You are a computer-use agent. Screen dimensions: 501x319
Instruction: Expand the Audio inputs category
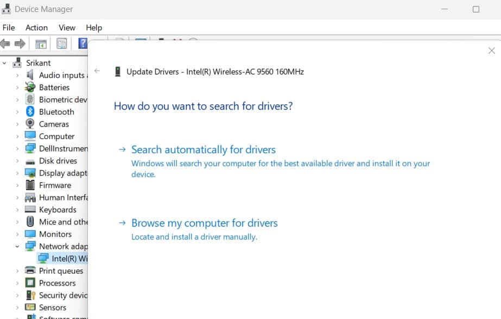pos(17,75)
